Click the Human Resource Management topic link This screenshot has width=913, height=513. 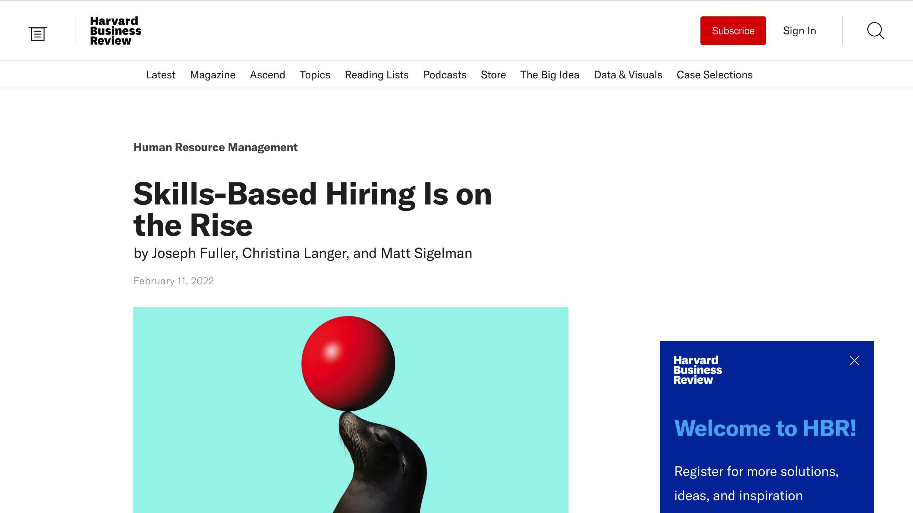tap(215, 147)
